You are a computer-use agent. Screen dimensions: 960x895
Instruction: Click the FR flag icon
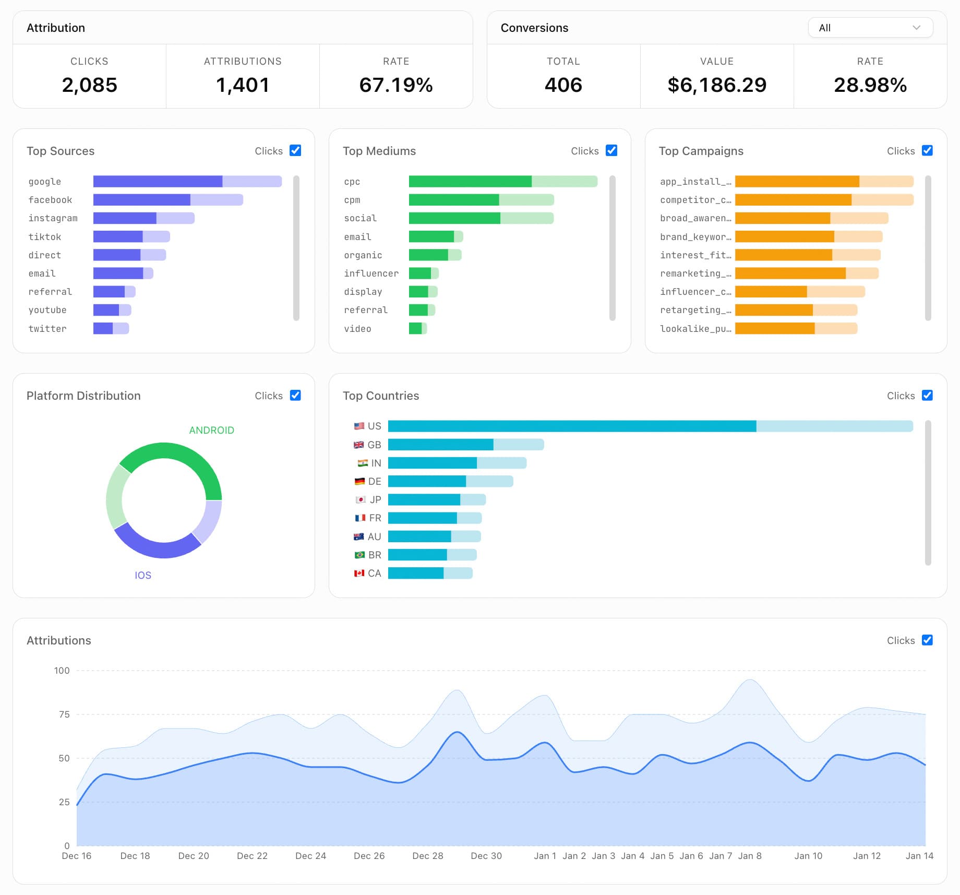click(359, 518)
